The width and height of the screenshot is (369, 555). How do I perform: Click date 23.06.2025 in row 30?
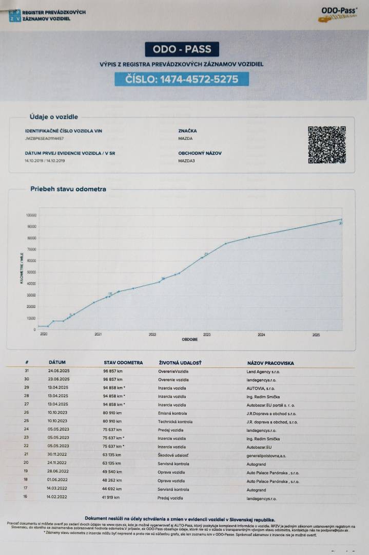pos(59,379)
